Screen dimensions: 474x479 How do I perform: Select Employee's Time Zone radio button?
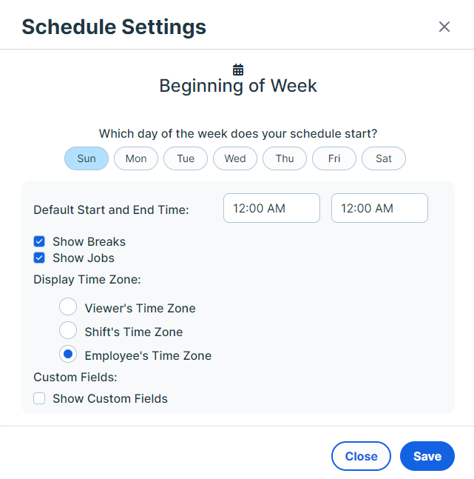68,354
